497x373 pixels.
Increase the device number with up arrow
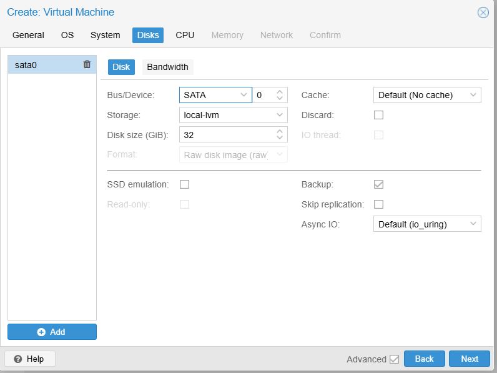click(x=280, y=92)
